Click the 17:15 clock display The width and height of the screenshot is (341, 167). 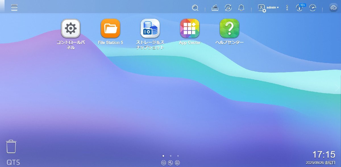point(324,155)
